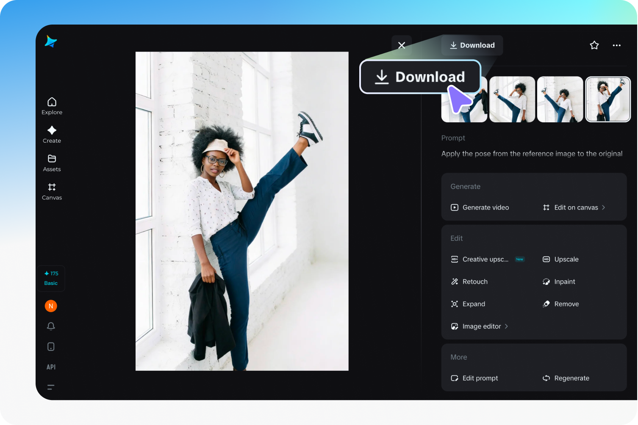
Task: Click the Download button
Action: click(x=472, y=45)
